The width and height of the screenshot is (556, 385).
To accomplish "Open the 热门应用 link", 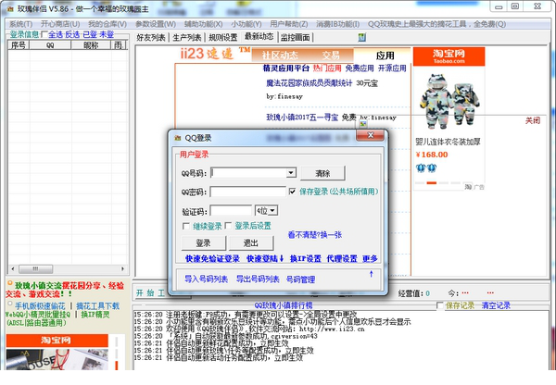I will (327, 68).
